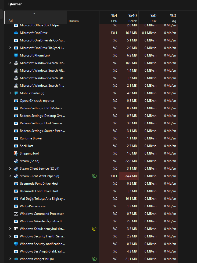This screenshot has height=263, width=197.
Task: Expand Windows Security Health Servi... group
Action: coord(10,236)
